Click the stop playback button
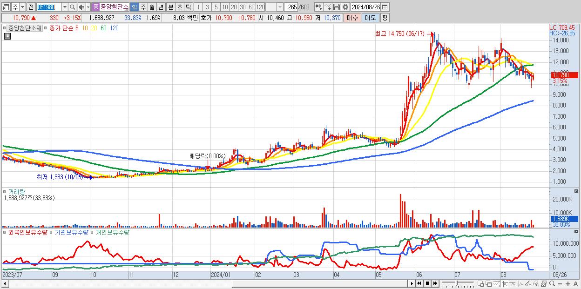The height and width of the screenshot is (289, 581). pos(427,283)
